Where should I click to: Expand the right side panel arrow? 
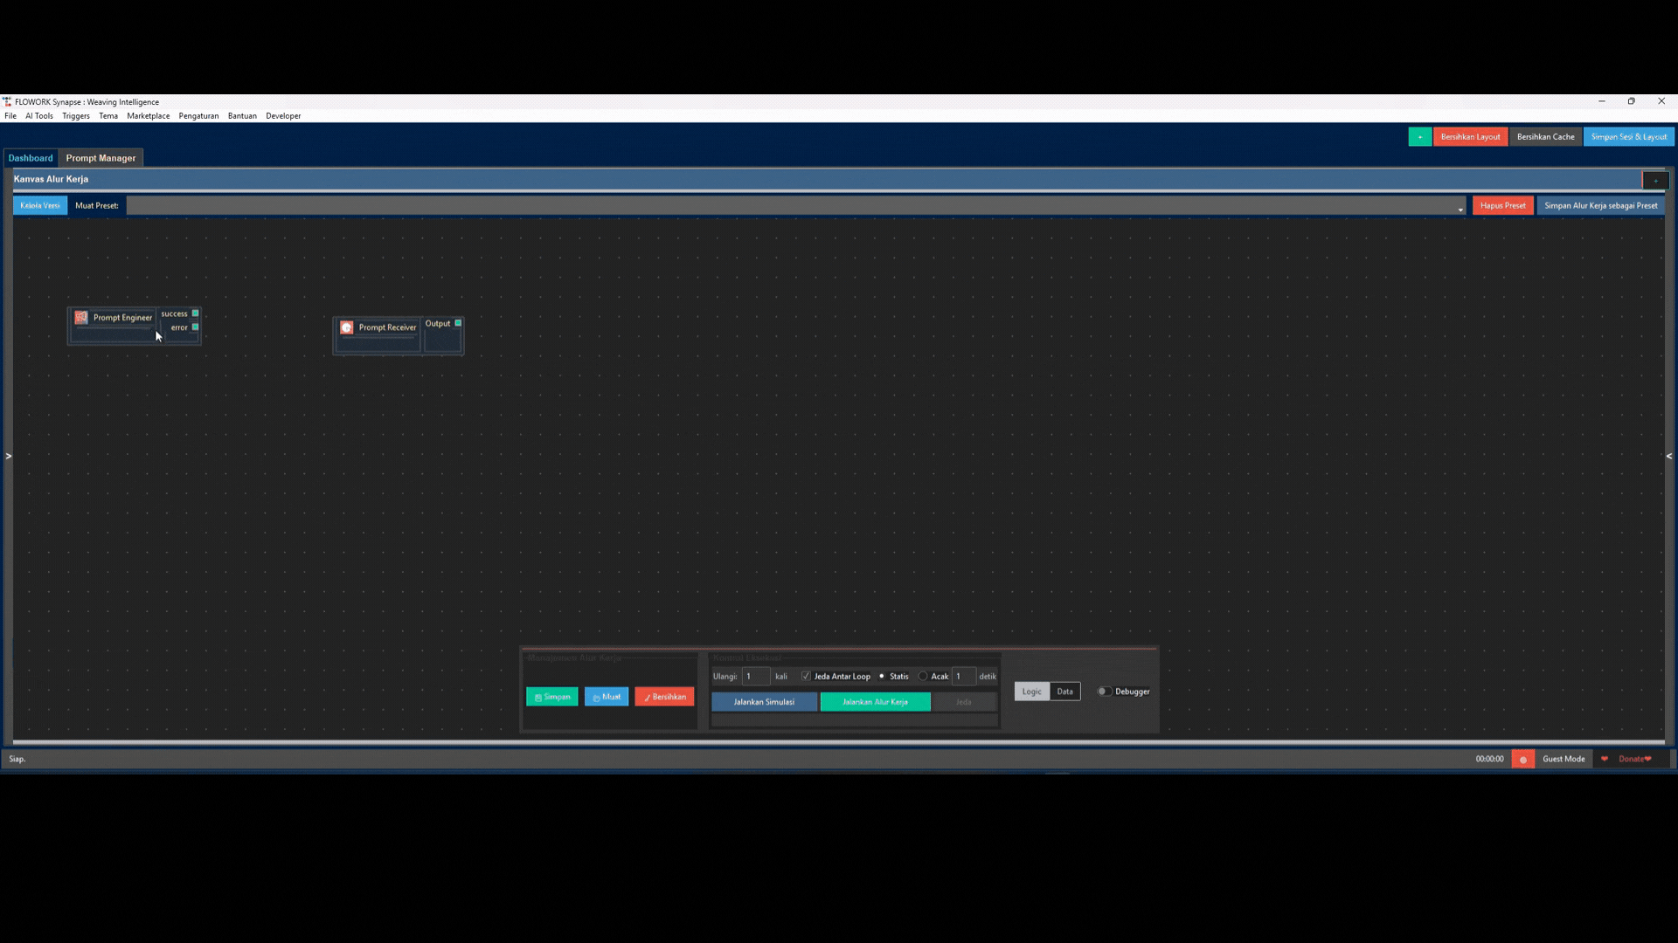1668,456
